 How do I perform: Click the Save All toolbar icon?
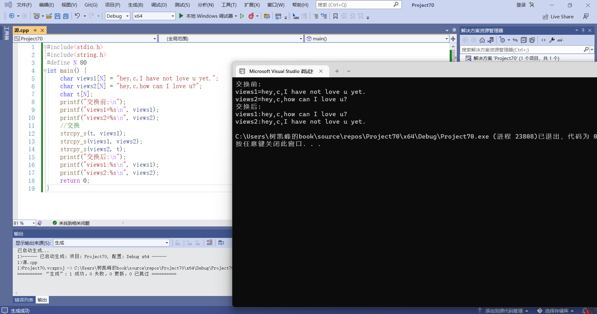coord(66,16)
